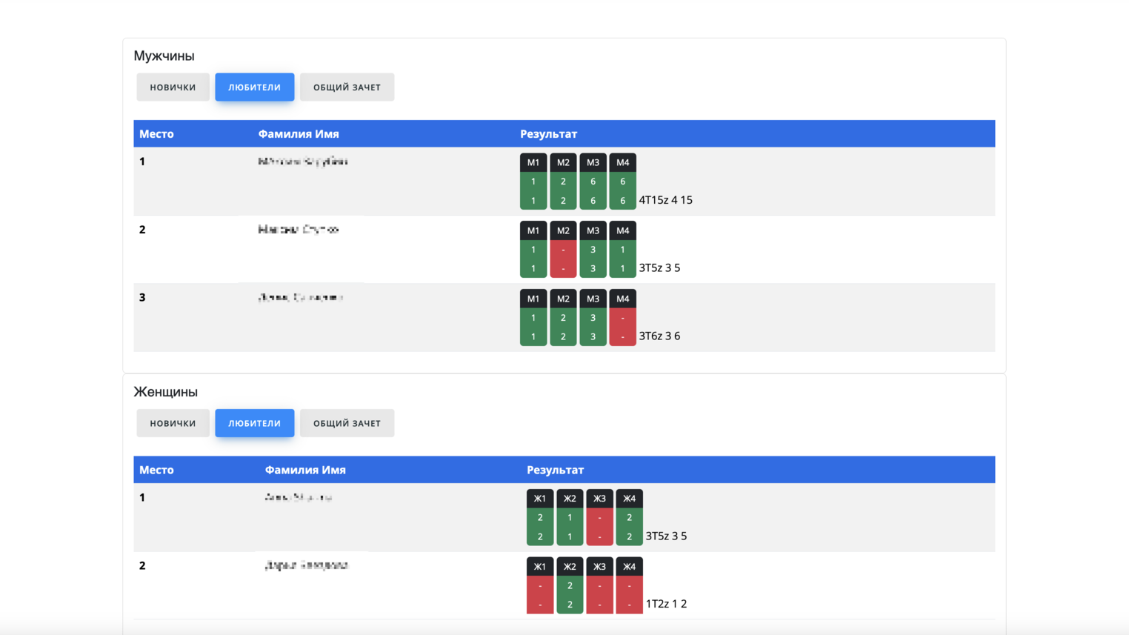Open Общий зачет tab for Мужчины
The image size is (1129, 635).
coord(347,87)
